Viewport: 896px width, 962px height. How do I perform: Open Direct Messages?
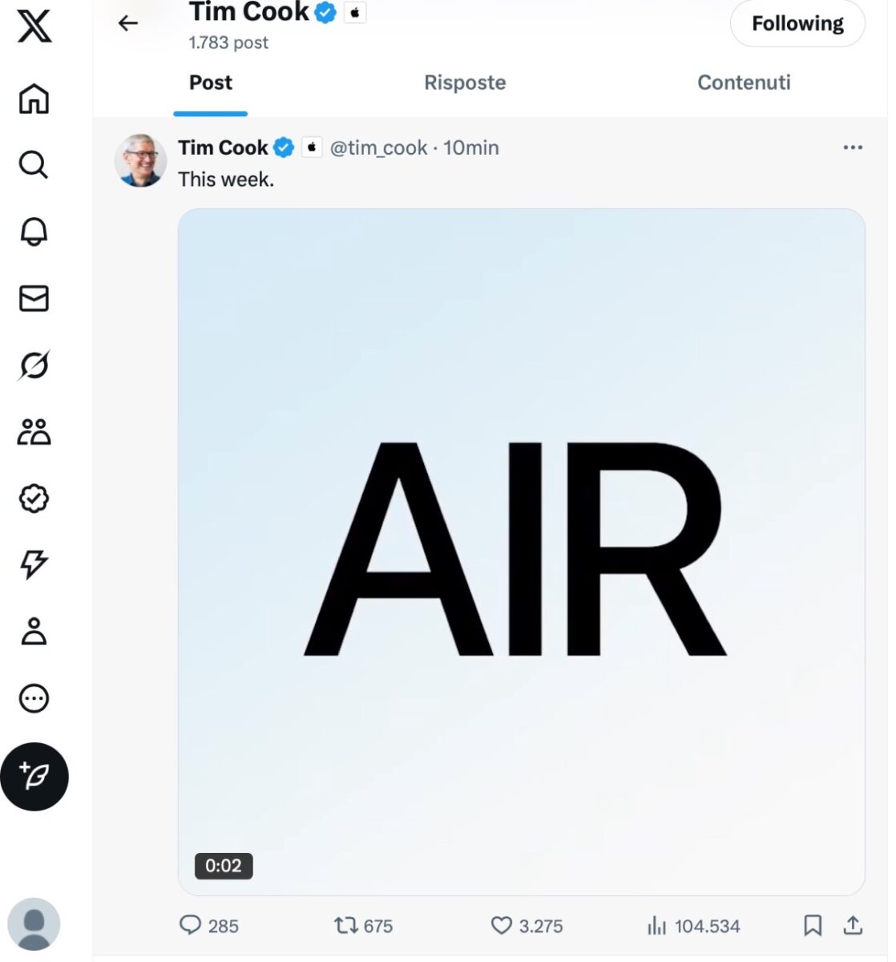(34, 298)
